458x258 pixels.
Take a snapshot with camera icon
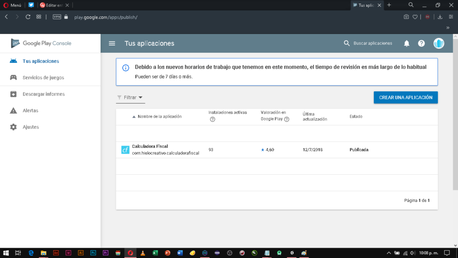[406, 17]
